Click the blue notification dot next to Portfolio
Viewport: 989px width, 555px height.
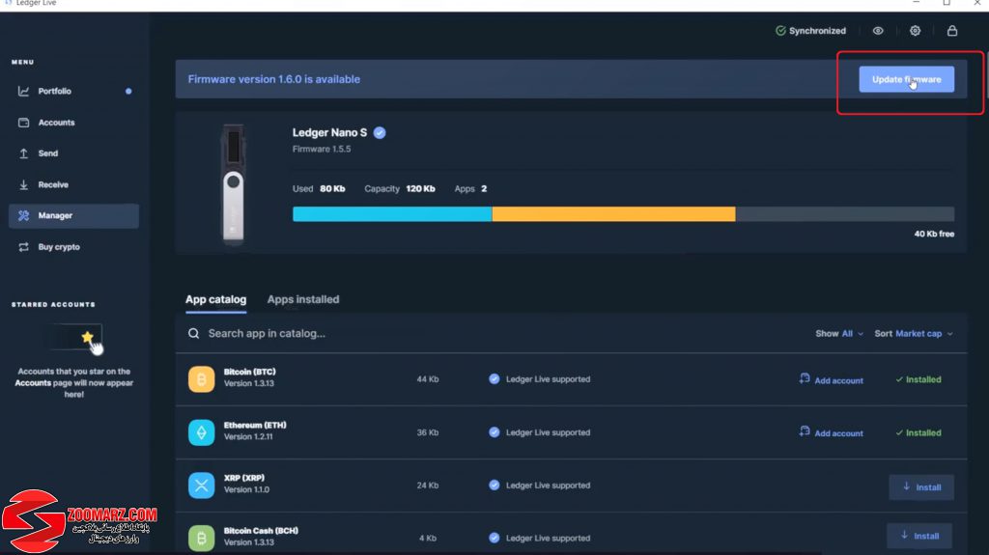(128, 91)
